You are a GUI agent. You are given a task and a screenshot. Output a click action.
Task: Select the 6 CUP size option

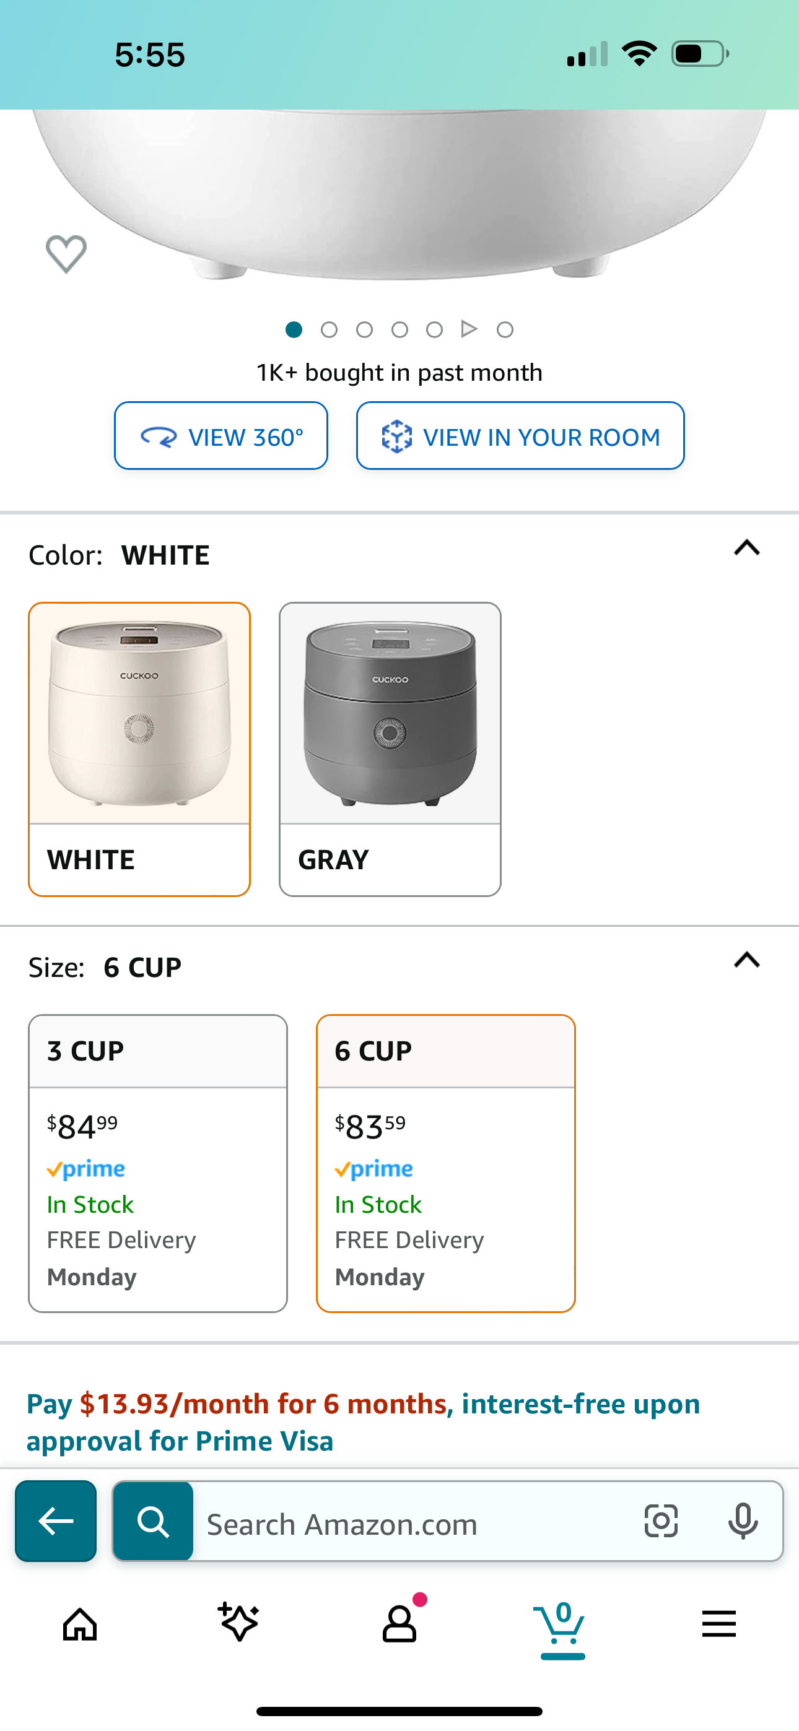tap(445, 1163)
